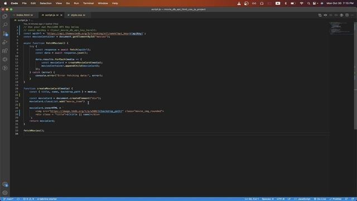Screen dimensions: 357x201
Task: Click Prettier in status bar
Action: click(x=335, y=199)
